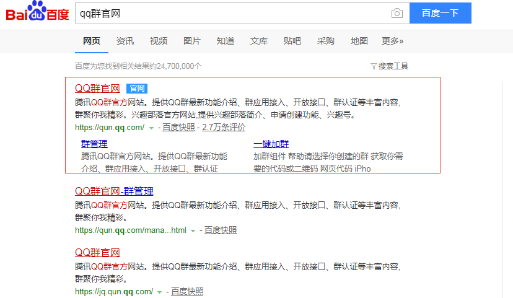
Task: Click the result count text 约24,700,000个
Action: tap(175, 66)
